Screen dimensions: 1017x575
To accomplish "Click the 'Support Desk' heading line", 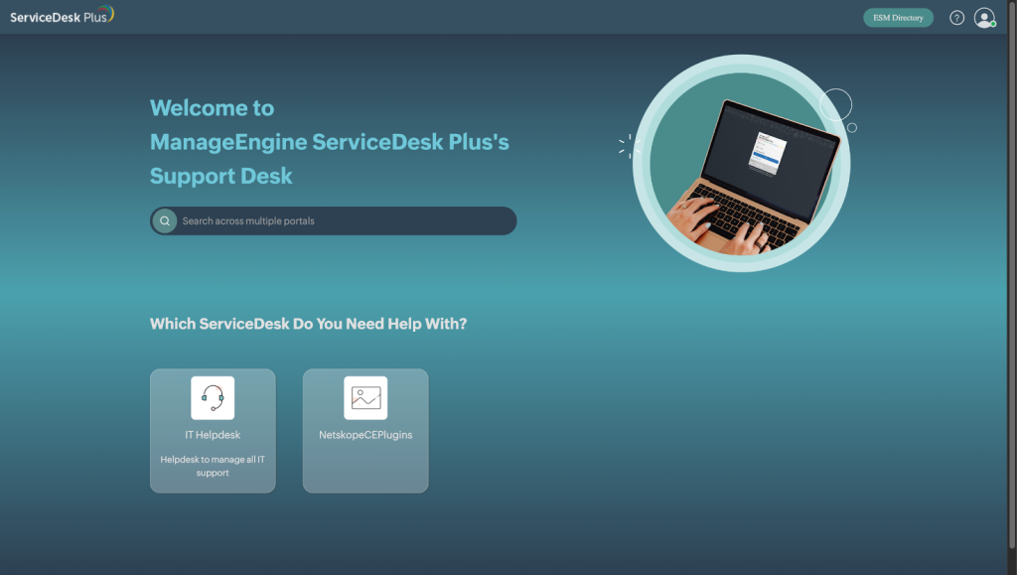I will [221, 177].
